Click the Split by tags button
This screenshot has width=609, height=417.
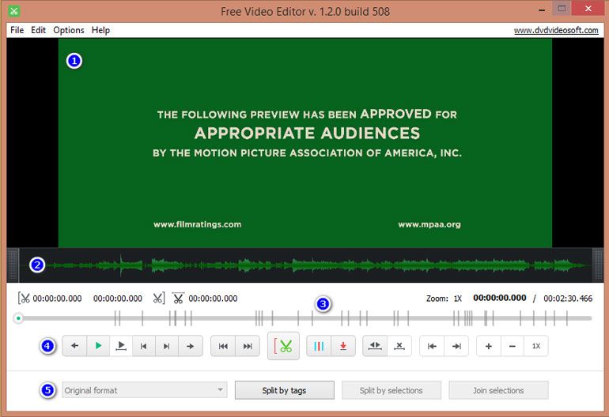[284, 390]
